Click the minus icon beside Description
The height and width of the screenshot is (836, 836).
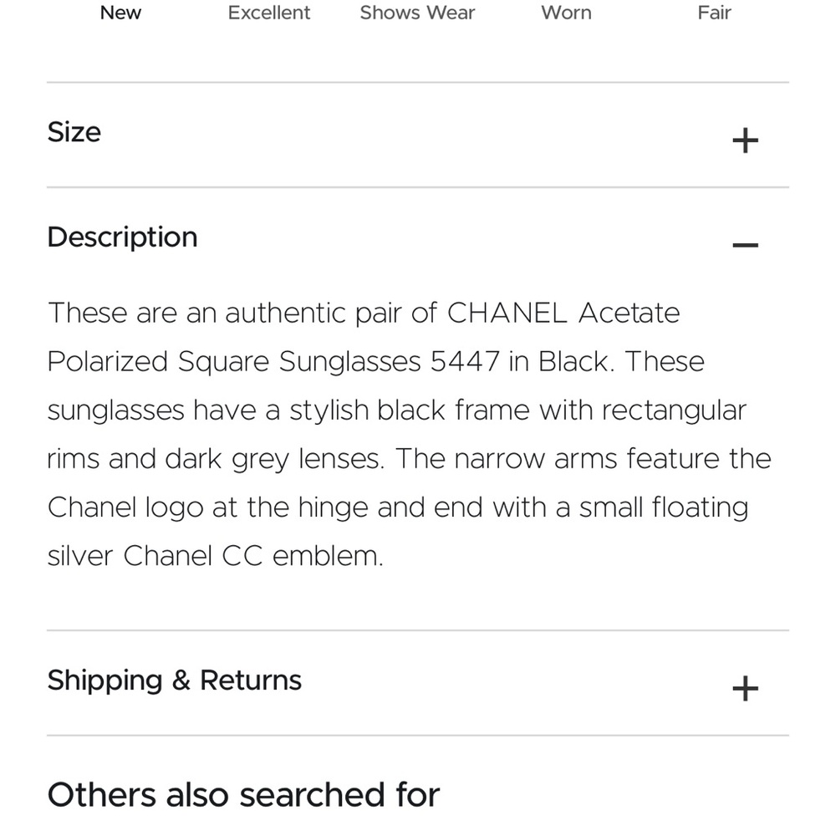745,244
